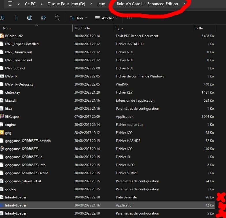Expand the chevron before Ce PC
This screenshot has height=218, width=226.
(x=19, y=4)
